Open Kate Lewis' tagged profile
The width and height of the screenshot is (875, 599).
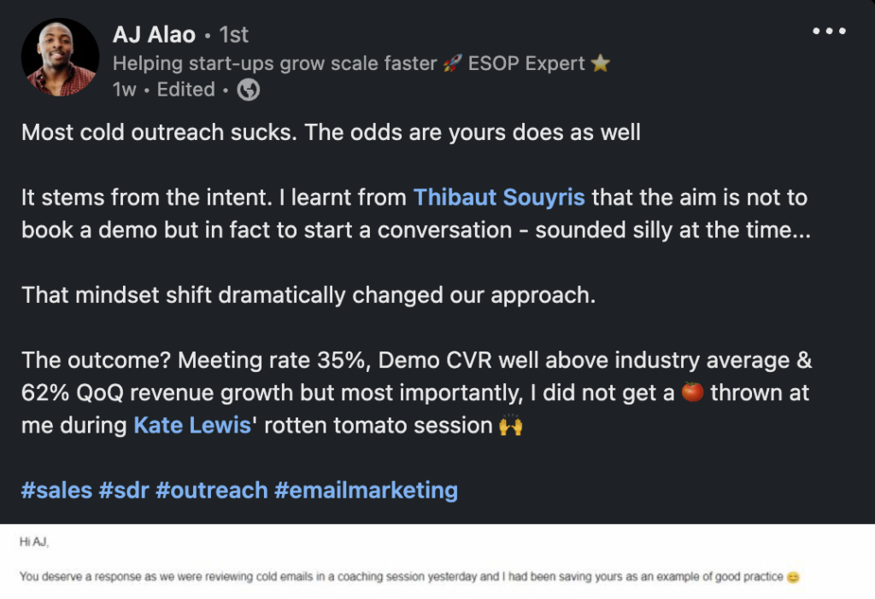tap(192, 425)
